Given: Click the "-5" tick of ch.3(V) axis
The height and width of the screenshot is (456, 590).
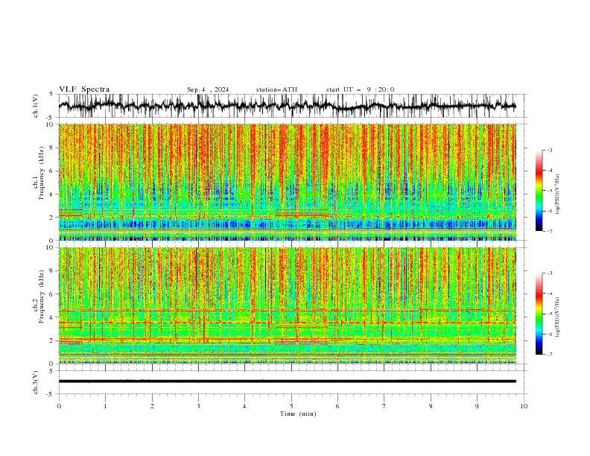Looking at the screenshot, I should [51, 394].
